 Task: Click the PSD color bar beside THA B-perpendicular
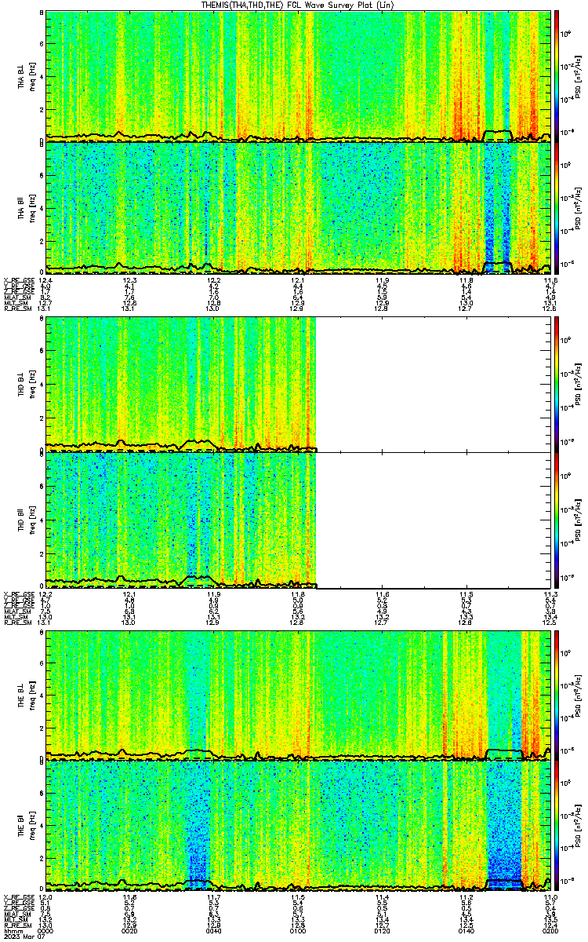point(557,76)
